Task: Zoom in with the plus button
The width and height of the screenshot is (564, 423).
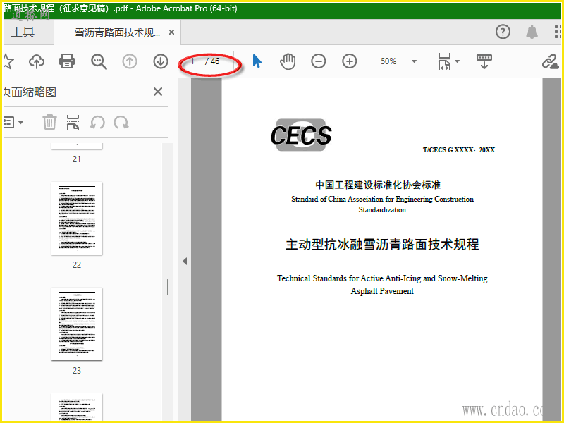Action: [x=349, y=61]
